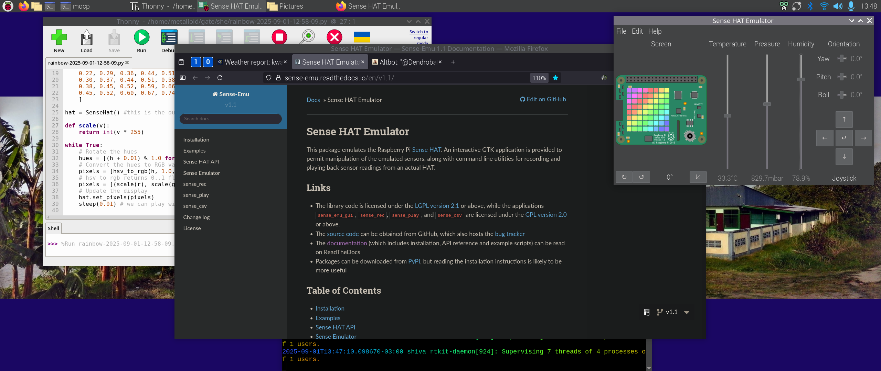
Task: Click the New file icon in Thonny
Action: 59,37
